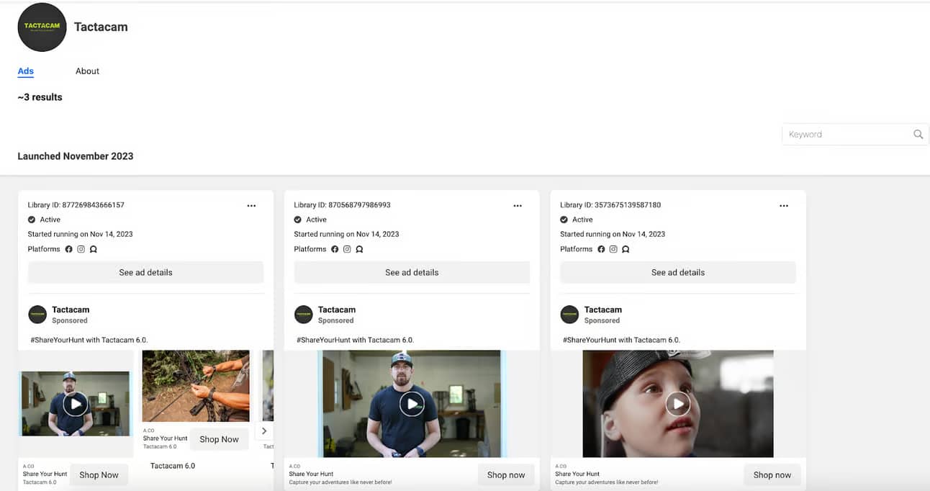Open options menu for ad 3573675139587180
Screen dimensions: 930x491
coord(784,205)
